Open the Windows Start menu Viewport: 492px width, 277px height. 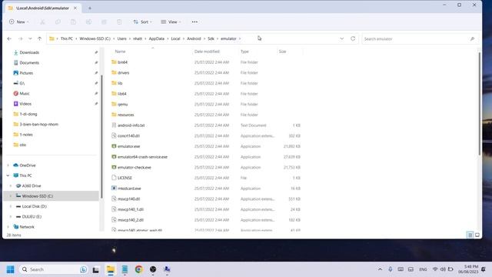click(10, 269)
